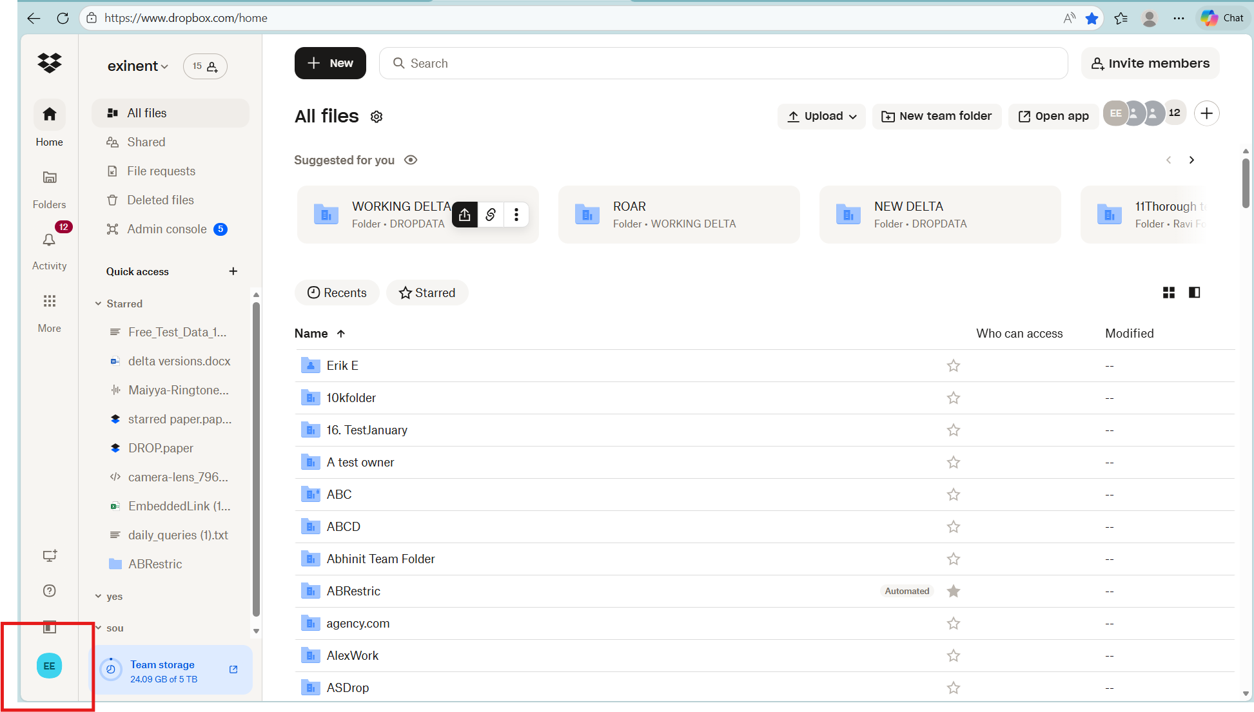Open the More apps grid
Viewport: 1254px width, 712px height.
pos(49,302)
